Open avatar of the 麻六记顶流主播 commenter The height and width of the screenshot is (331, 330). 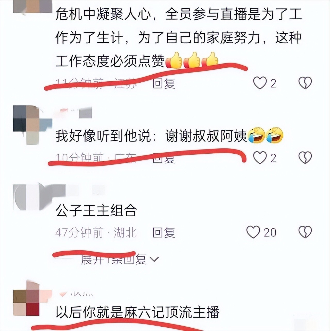[33, 298]
